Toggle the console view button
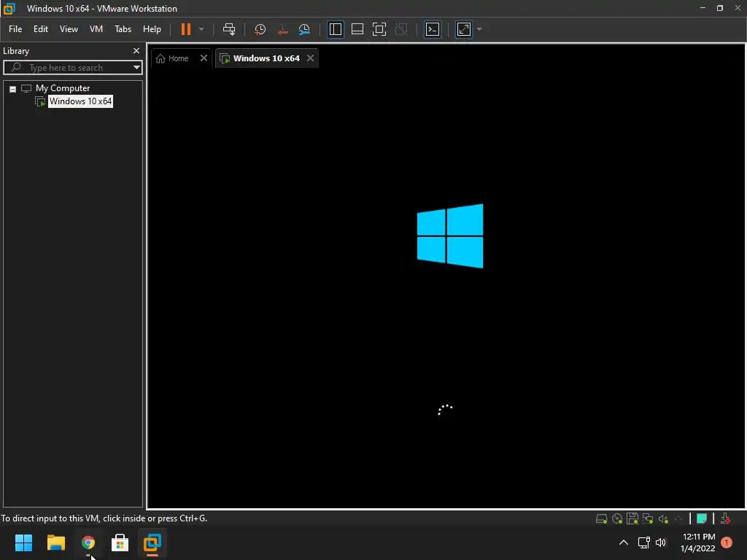 pyautogui.click(x=433, y=29)
